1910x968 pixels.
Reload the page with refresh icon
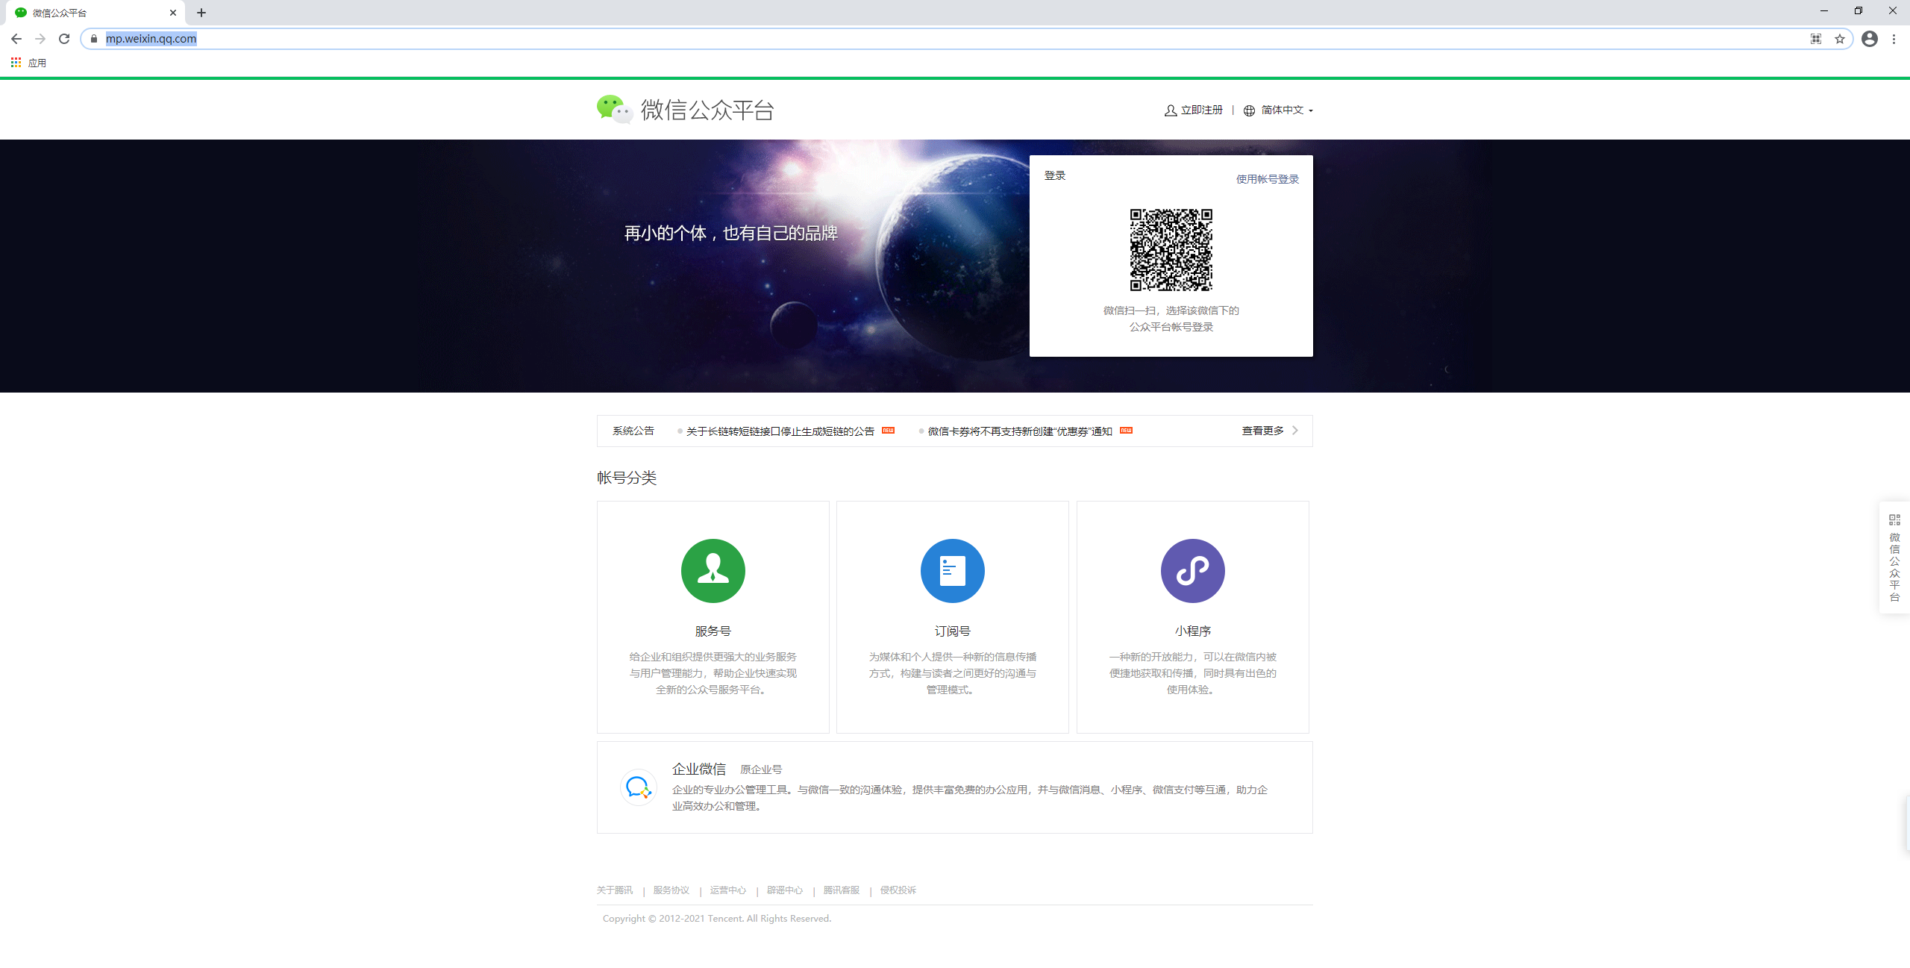coord(64,39)
